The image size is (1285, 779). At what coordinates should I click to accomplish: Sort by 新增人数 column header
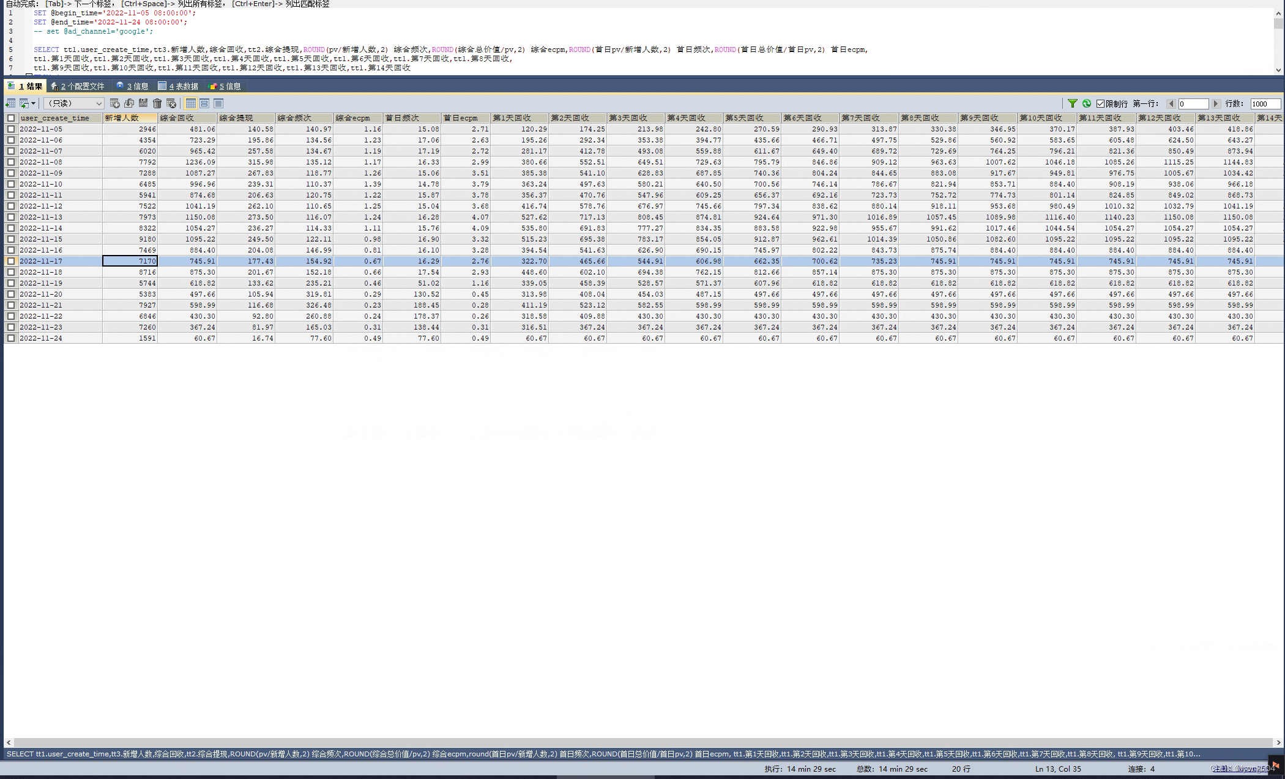pos(130,118)
